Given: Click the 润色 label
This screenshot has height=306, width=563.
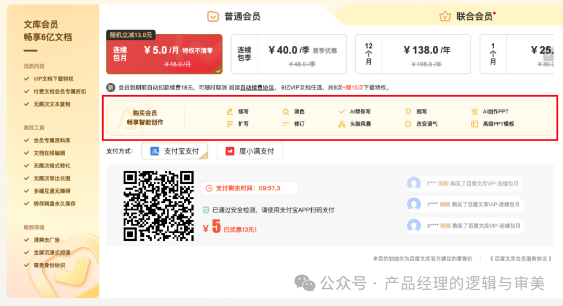Looking at the screenshot, I should click(299, 111).
